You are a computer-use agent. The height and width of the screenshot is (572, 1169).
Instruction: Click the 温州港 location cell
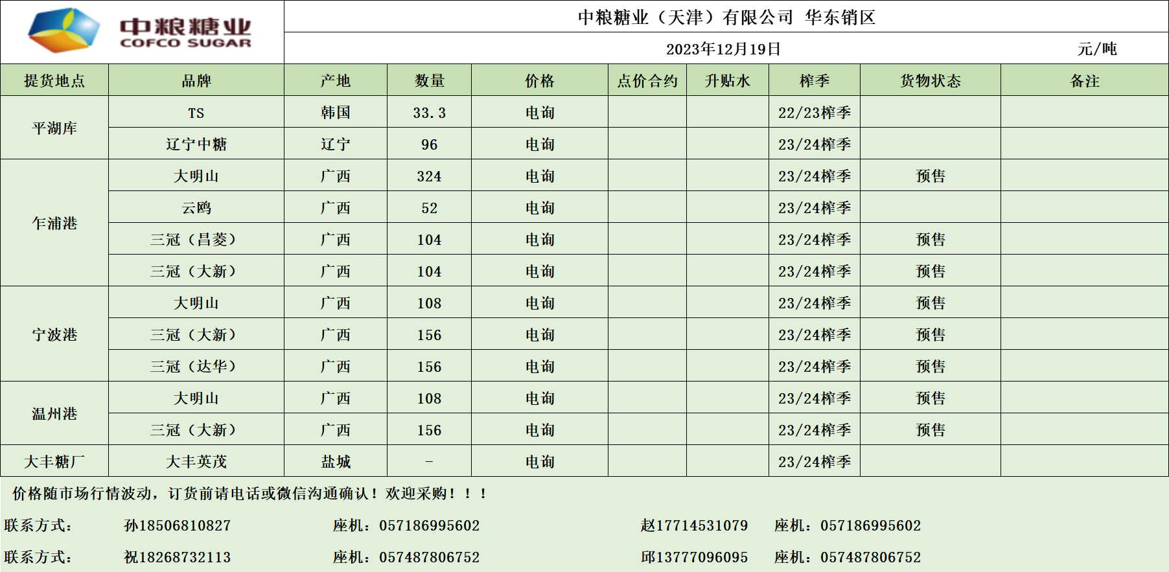[x=54, y=414]
